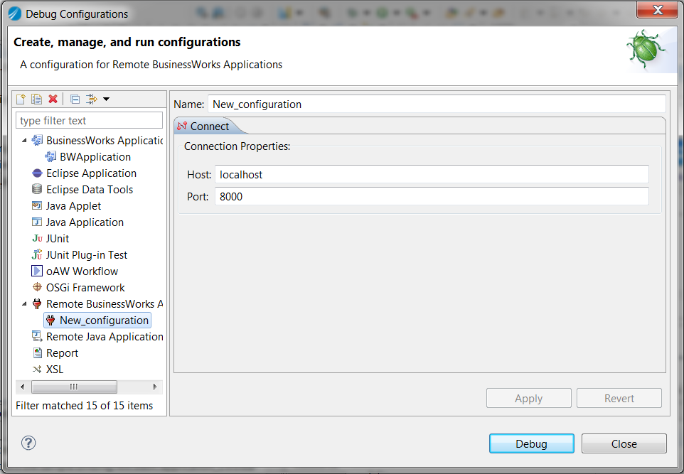This screenshot has width=684, height=474.
Task: Select the BWApplication tree item label
Action: (95, 156)
